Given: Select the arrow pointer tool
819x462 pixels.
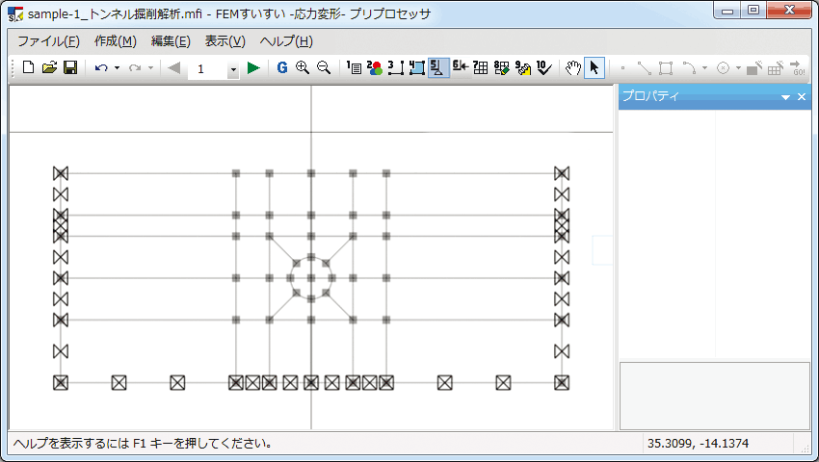Looking at the screenshot, I should click(594, 68).
